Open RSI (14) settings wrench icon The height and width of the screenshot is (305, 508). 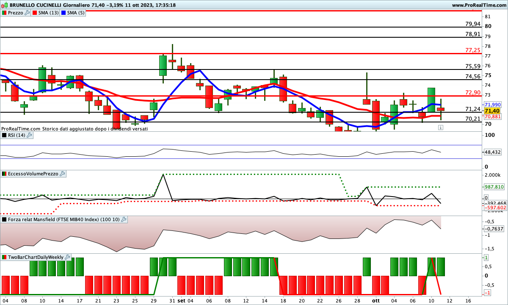point(30,136)
